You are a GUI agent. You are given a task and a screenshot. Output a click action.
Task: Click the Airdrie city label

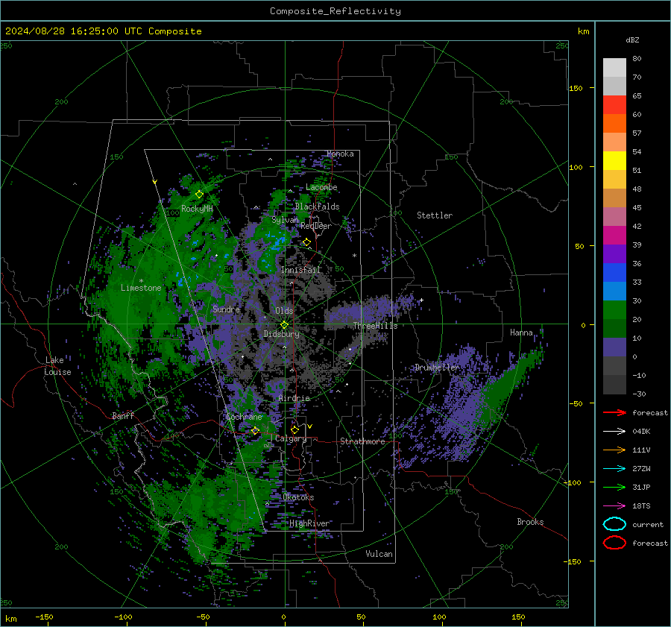(x=294, y=398)
